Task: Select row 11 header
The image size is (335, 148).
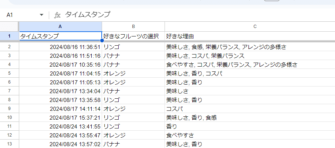Action: (x=9, y=126)
